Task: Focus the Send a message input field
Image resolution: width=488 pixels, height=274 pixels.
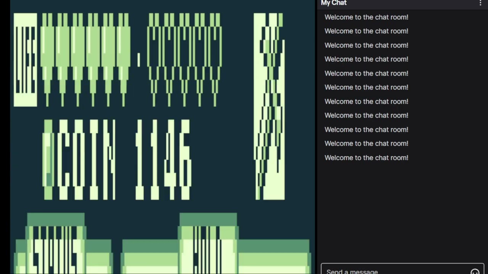Action: (402, 269)
